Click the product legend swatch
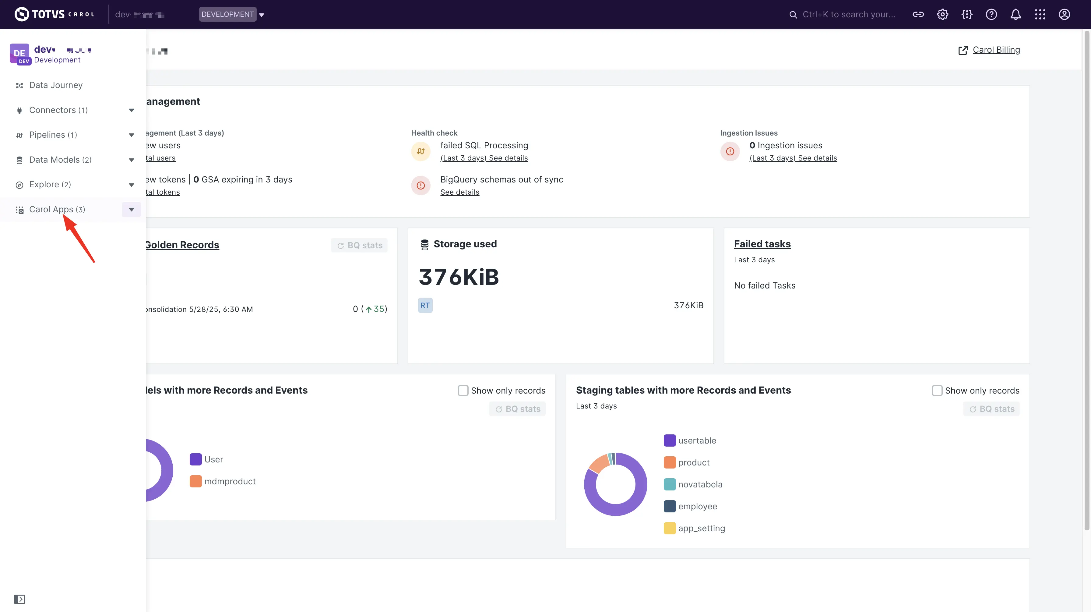Screen dimensions: 1091x612 click(x=669, y=462)
